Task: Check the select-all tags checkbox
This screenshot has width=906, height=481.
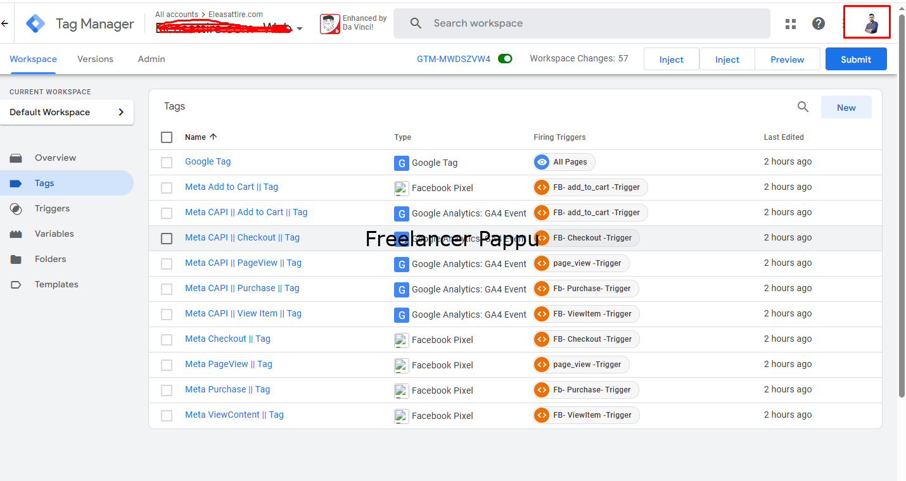Action: tap(167, 137)
